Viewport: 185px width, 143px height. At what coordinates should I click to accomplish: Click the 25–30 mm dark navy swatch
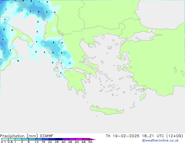tap(59, 139)
